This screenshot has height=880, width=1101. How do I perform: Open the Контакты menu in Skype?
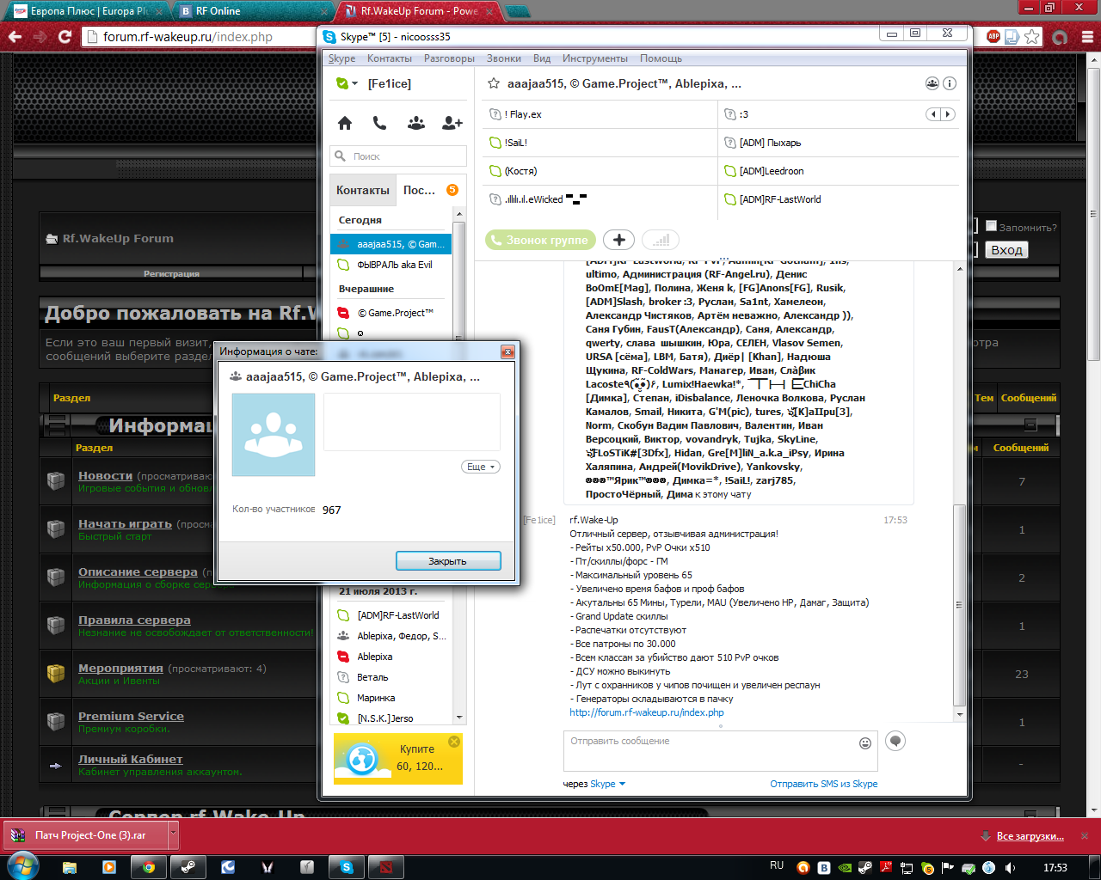(x=390, y=58)
